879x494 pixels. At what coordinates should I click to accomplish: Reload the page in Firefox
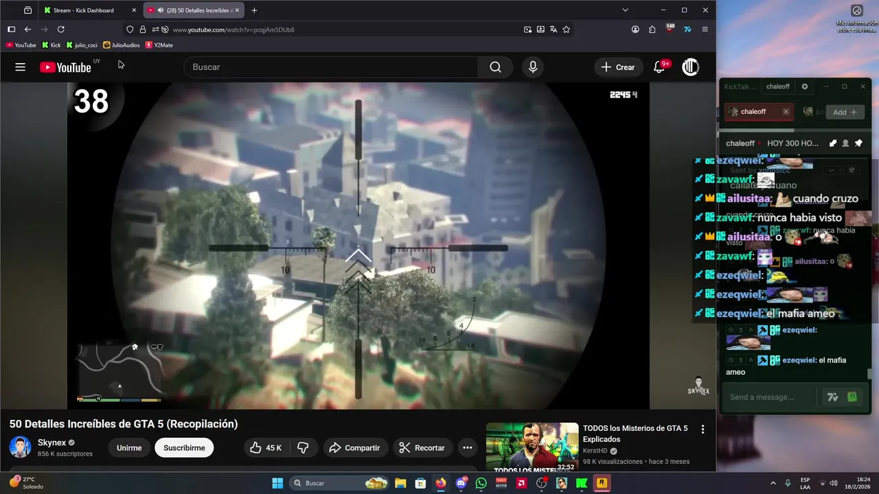point(60,30)
